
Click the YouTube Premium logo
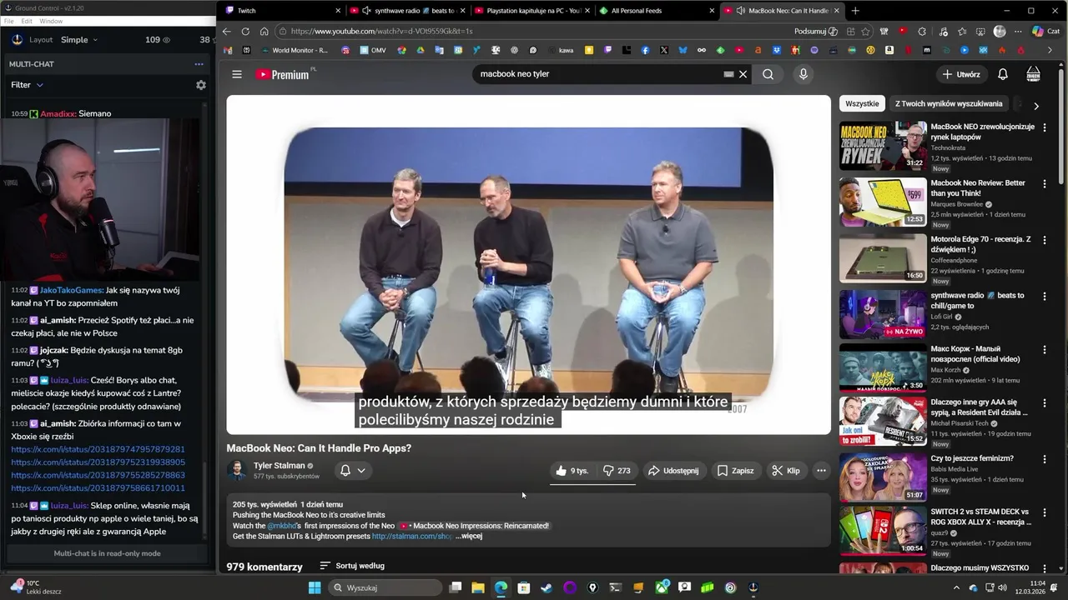coord(283,74)
